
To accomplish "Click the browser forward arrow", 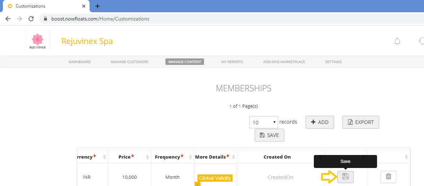I will 20,19.
